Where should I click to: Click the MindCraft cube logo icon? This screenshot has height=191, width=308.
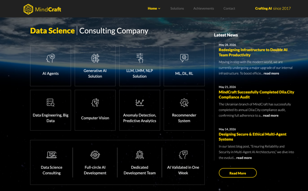(28, 9)
